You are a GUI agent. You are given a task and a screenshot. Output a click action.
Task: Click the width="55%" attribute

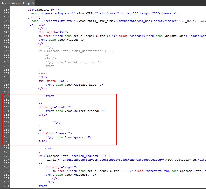click(57, 81)
